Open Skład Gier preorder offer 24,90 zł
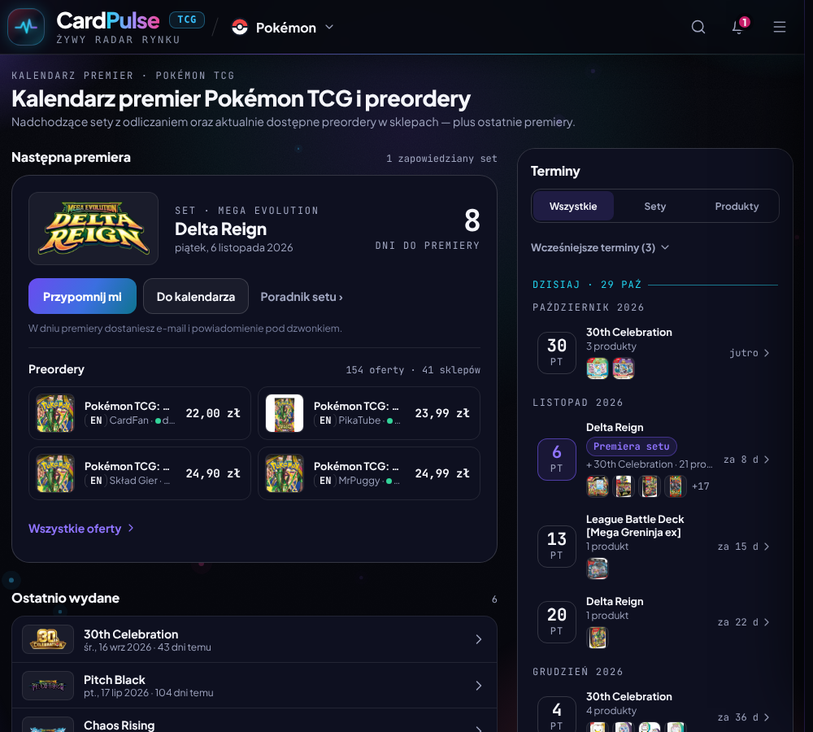 [140, 473]
